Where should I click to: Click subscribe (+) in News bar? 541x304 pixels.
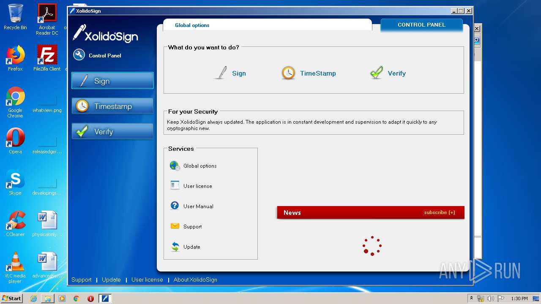pyautogui.click(x=440, y=212)
